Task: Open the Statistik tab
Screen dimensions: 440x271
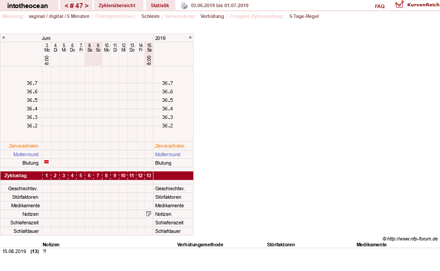Action: pyautogui.click(x=160, y=5)
